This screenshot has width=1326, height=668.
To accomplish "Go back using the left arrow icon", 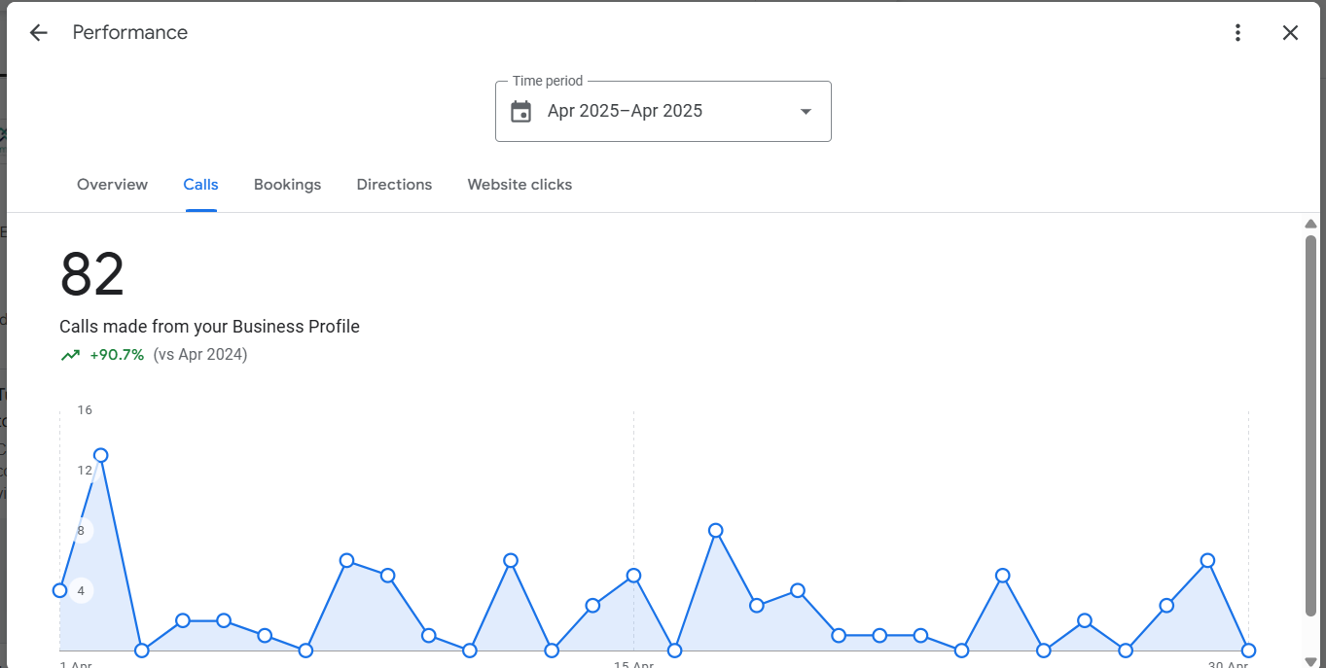I will click(38, 32).
